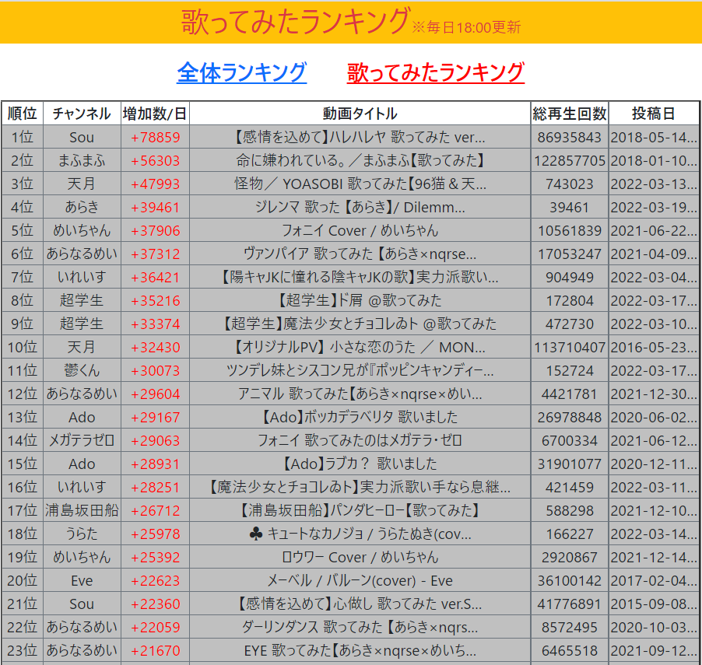Viewport: 702px width, 665px height.
Task: Click the +22360 increase value
Action: [156, 604]
